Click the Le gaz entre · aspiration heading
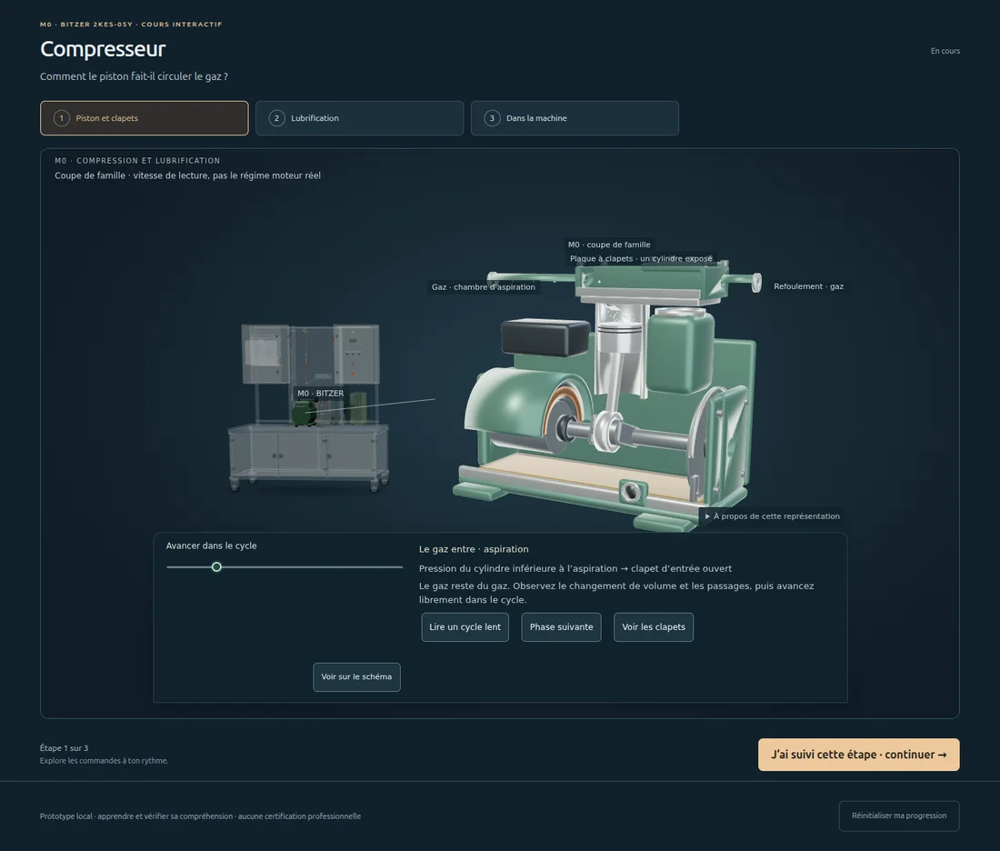This screenshot has width=1000, height=851. (x=474, y=549)
